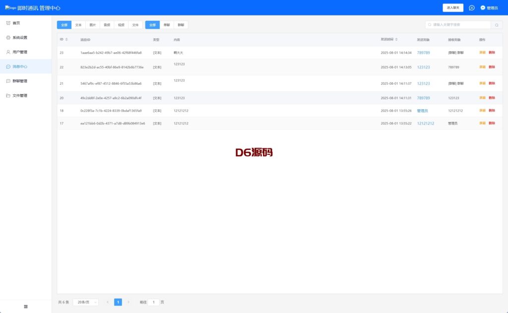The image size is (508, 313).
Task: Sort the table by the ID column arrows
Action: coord(67,39)
